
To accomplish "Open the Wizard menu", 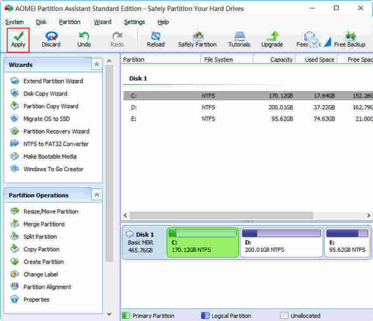I will (x=102, y=22).
